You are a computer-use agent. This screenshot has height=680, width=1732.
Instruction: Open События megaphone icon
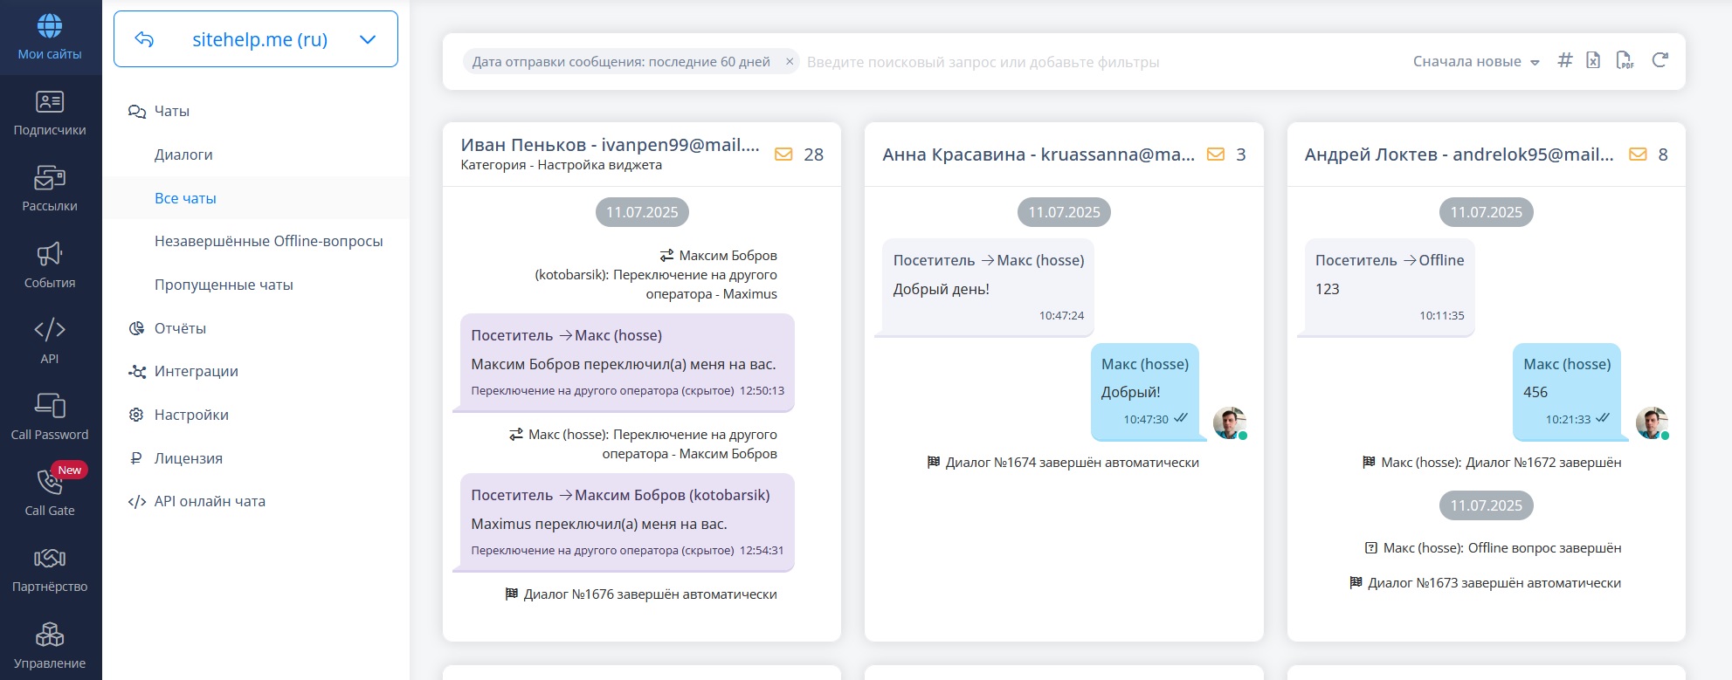50,254
